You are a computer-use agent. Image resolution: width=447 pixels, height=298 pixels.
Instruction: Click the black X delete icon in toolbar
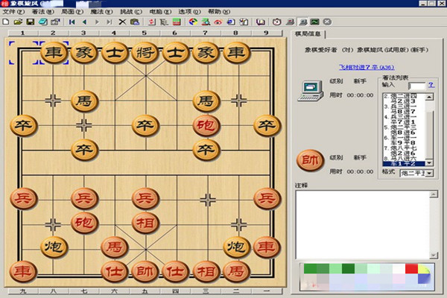pyautogui.click(x=122, y=22)
